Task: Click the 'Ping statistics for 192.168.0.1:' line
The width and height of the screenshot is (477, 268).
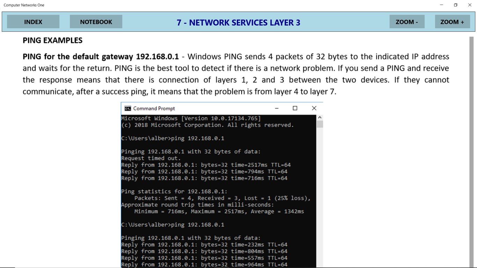Action: pyautogui.click(x=174, y=191)
